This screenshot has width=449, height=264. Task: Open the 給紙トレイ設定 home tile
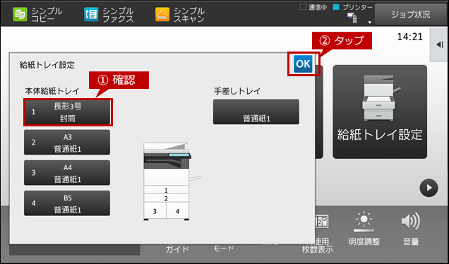[380, 112]
